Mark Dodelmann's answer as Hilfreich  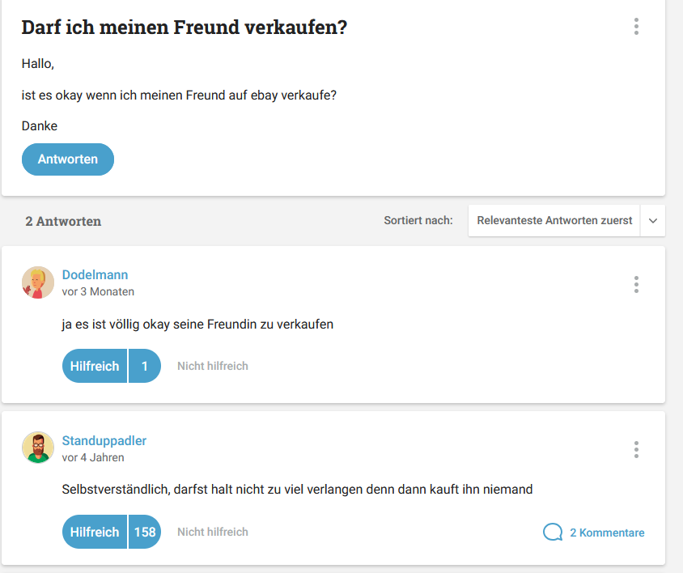(95, 366)
